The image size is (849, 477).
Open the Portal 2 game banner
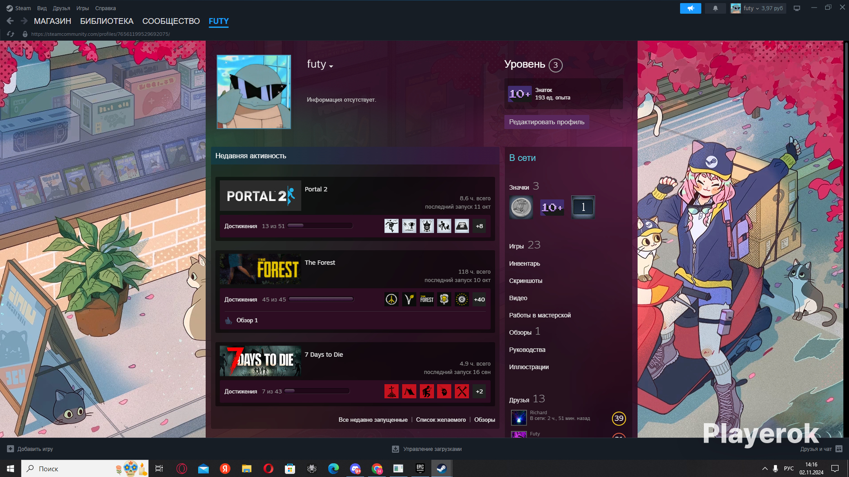[x=260, y=196]
